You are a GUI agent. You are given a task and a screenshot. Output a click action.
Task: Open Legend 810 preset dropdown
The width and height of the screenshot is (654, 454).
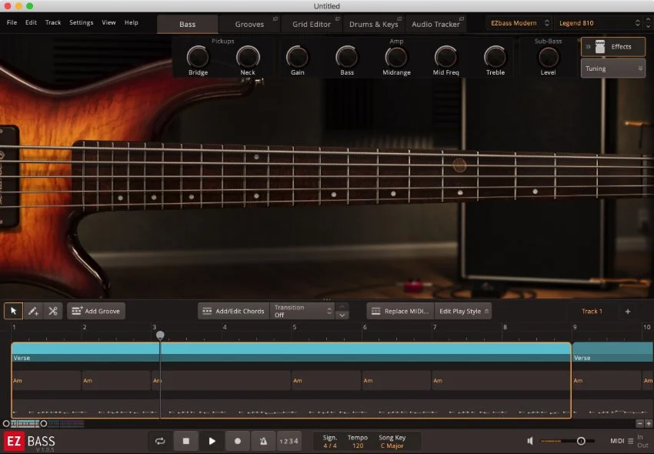pyautogui.click(x=599, y=23)
